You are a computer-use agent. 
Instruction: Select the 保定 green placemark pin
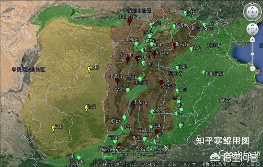pos(191,49)
